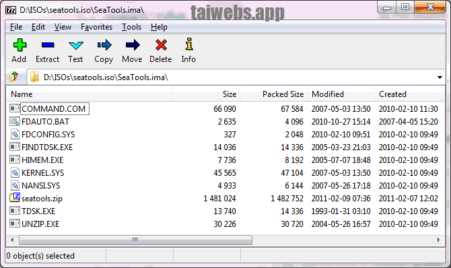
Task: Open the Tools menu
Action: coord(131,27)
